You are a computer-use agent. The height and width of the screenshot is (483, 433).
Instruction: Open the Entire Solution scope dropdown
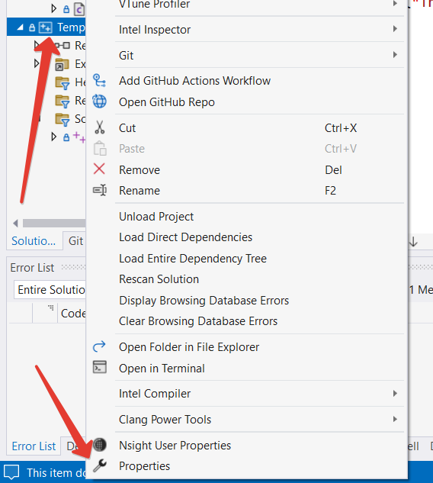pos(50,289)
